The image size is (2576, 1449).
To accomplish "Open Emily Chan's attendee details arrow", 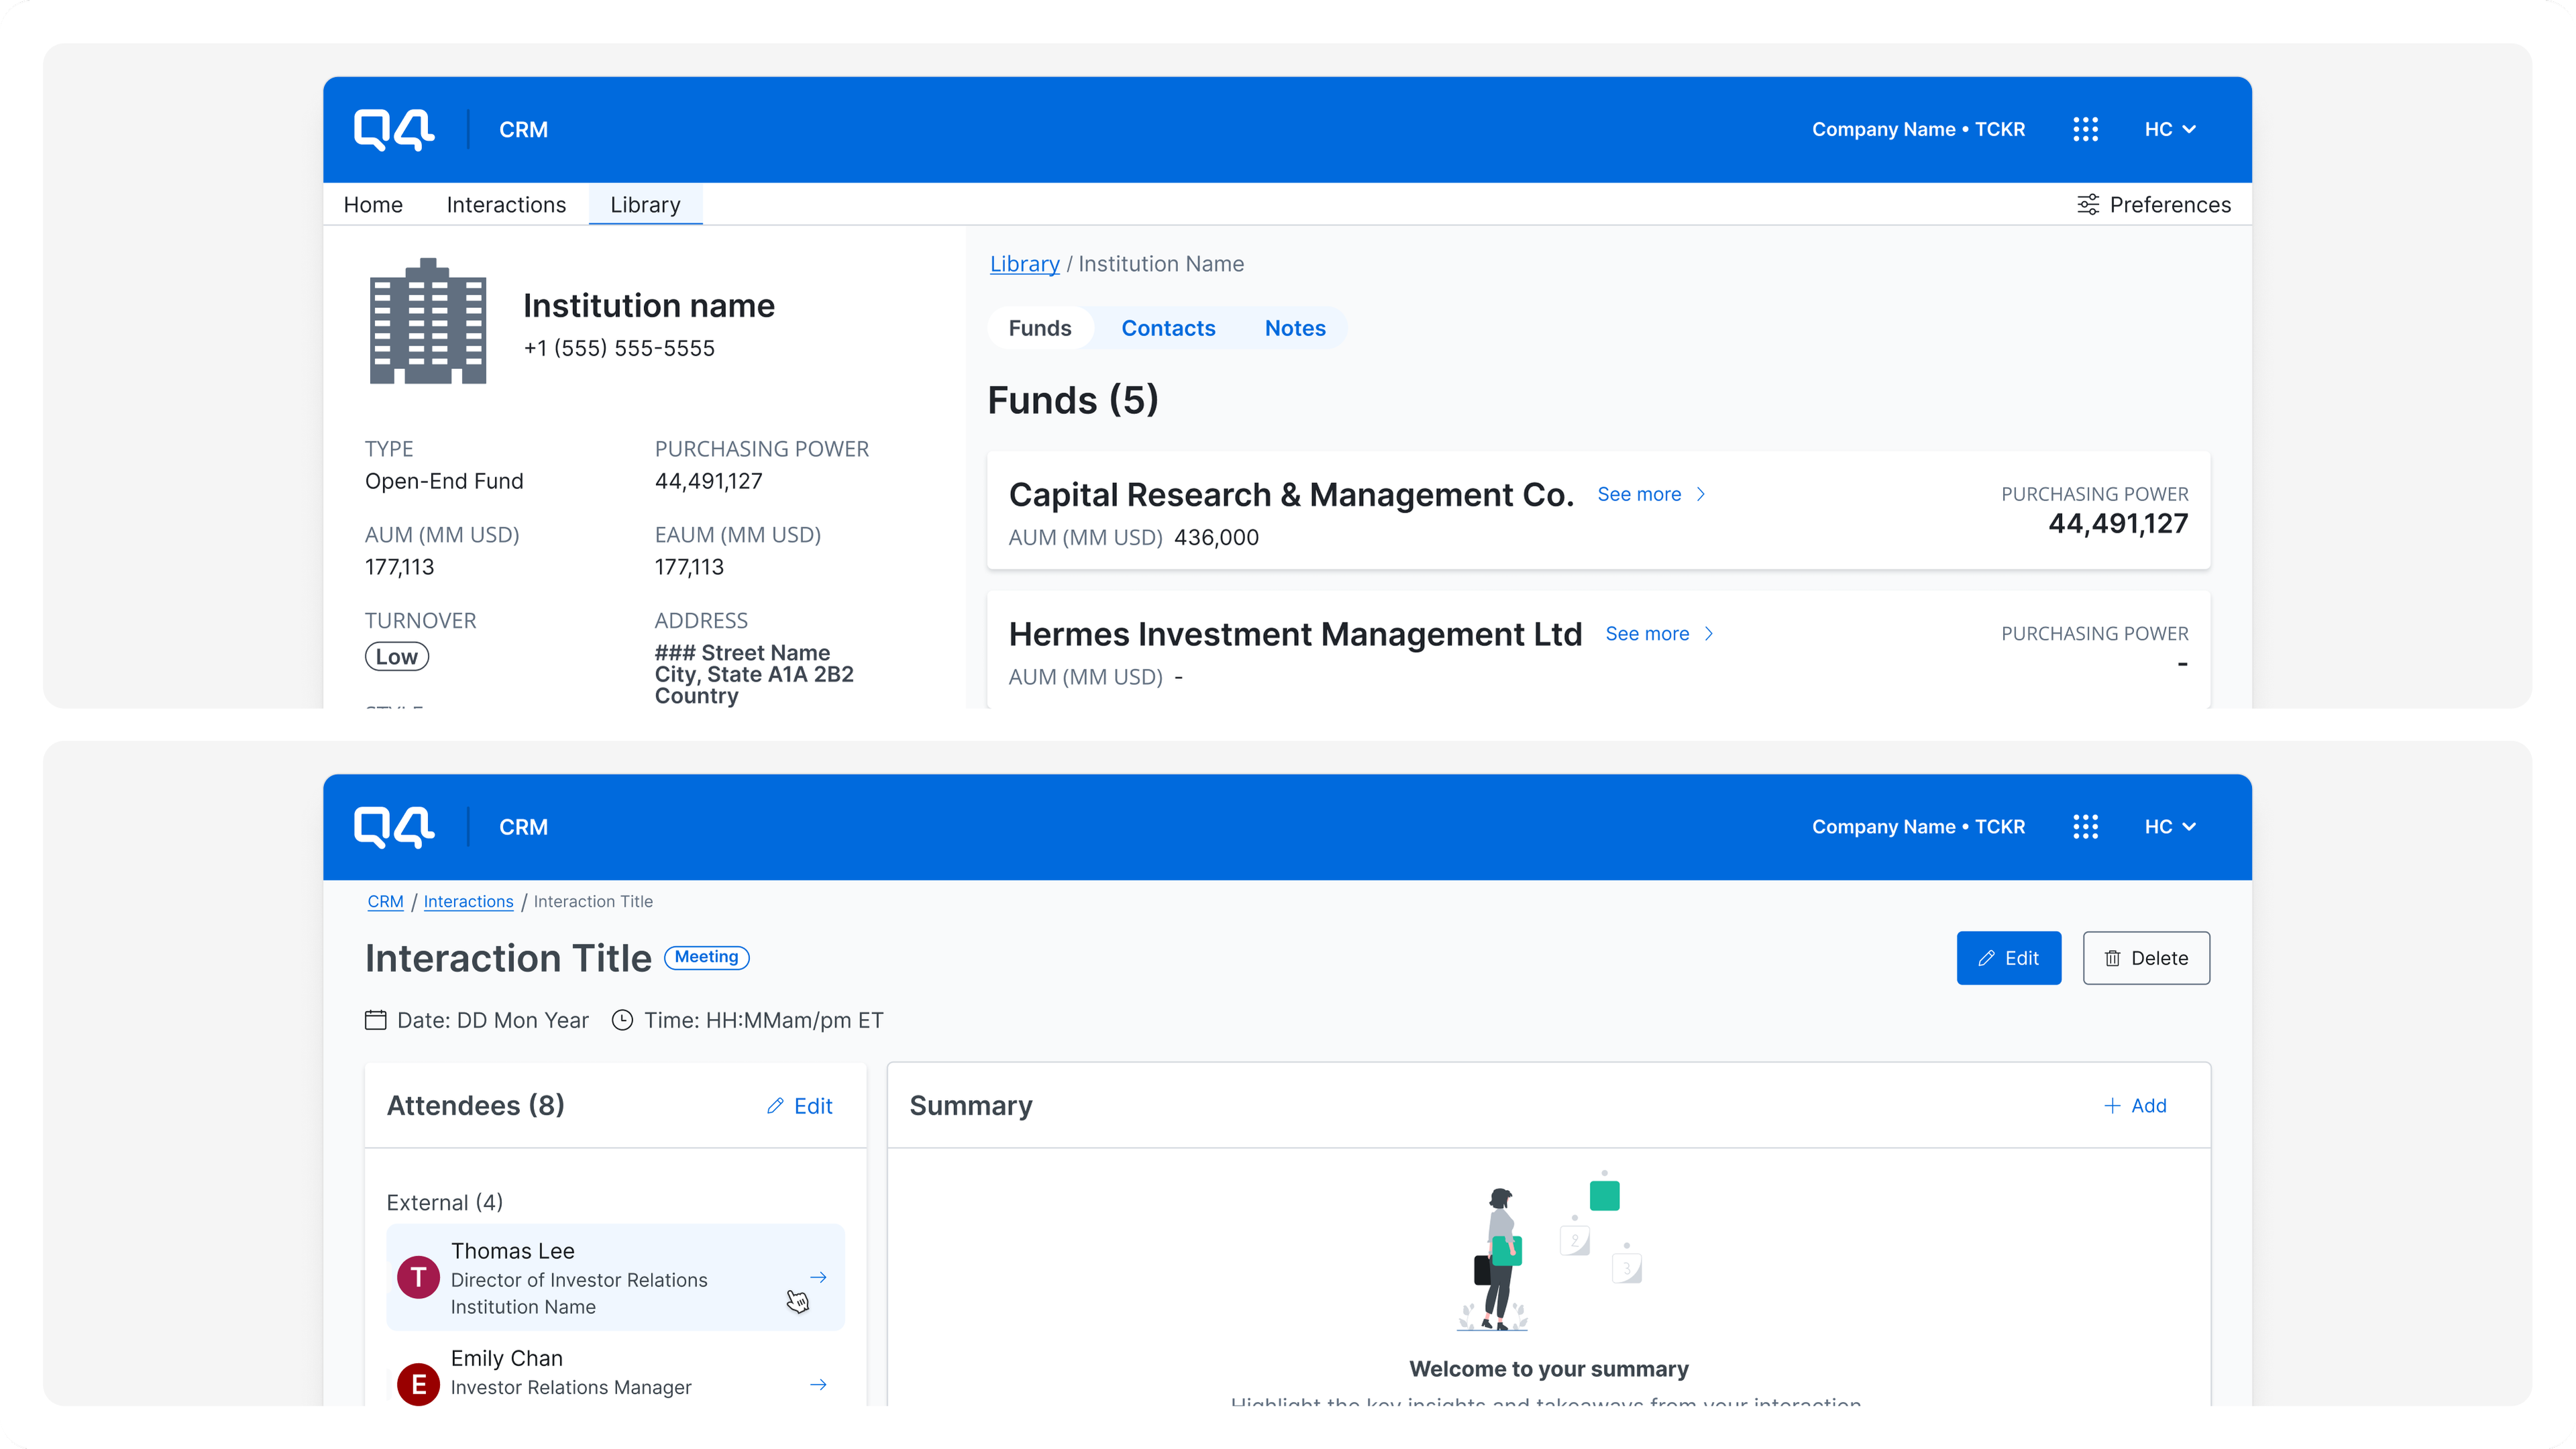I will pyautogui.click(x=818, y=1385).
